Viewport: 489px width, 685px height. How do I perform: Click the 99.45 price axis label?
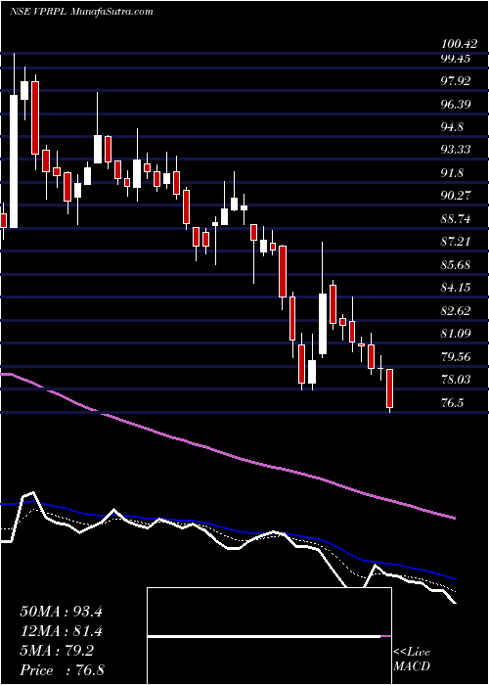[455, 59]
